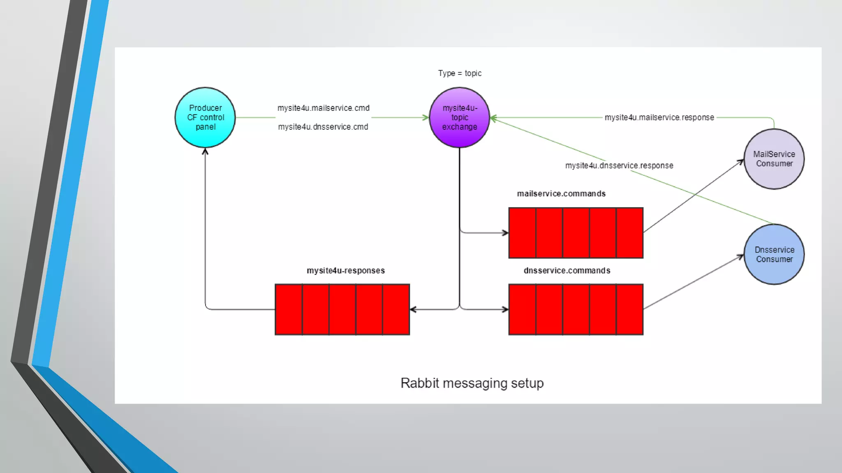Click the mysite4u.dnsservice.response label
Screen dimensions: 842x473
(619, 165)
